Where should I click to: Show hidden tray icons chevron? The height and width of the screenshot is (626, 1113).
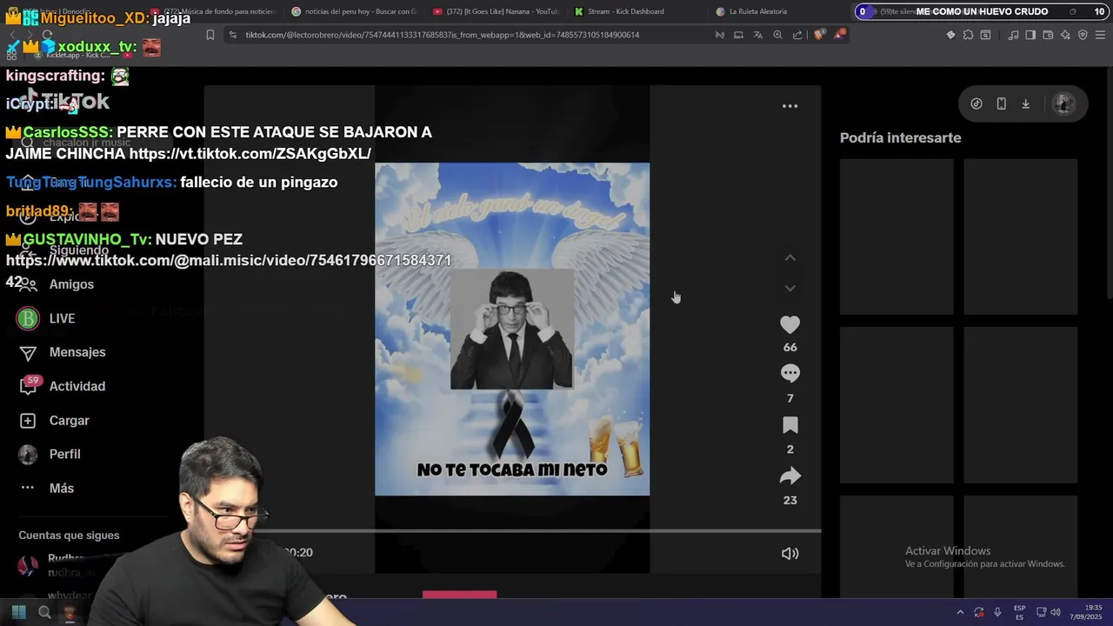coord(960,612)
